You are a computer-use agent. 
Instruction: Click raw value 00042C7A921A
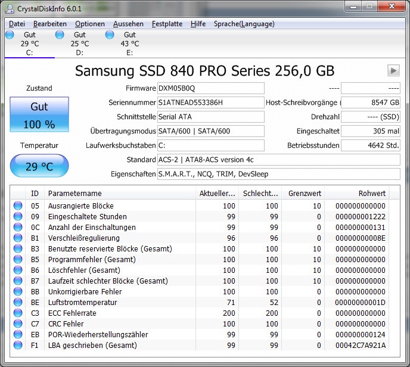pos(361,345)
